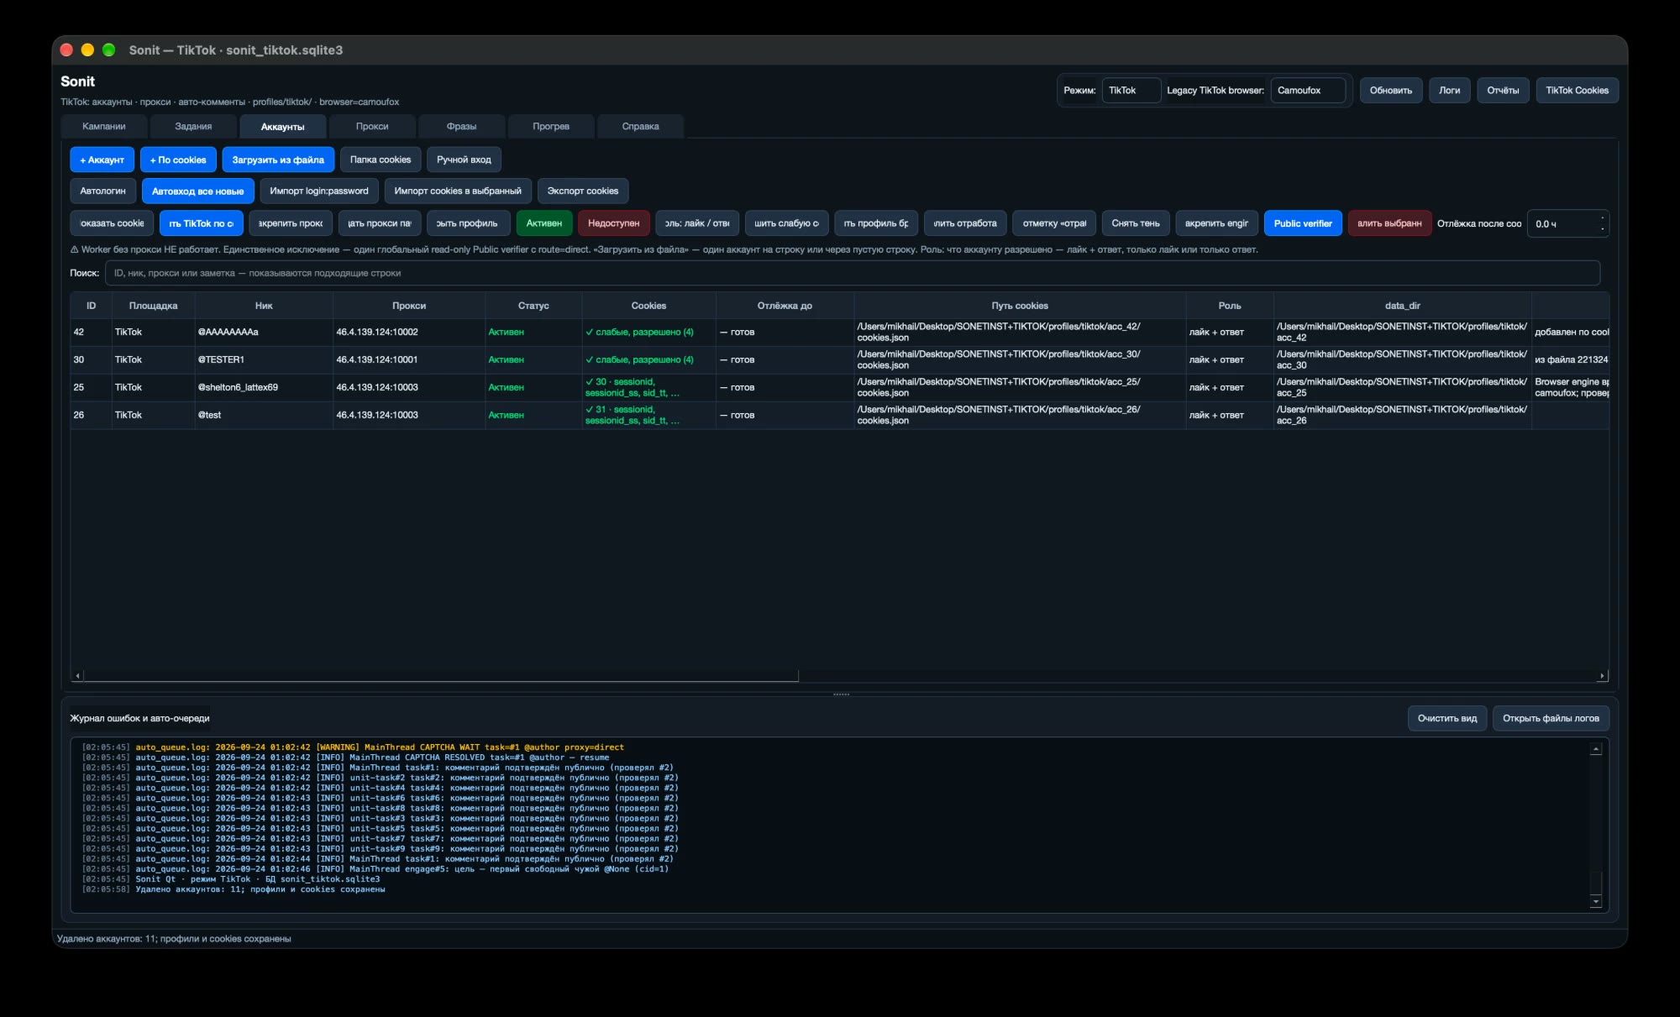Click Автовход все новые
Image resolution: width=1680 pixels, height=1017 pixels.
click(197, 191)
